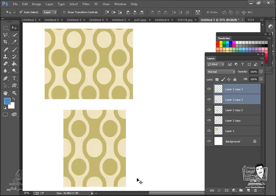Toggle Lock transparent pixels

(x=217, y=79)
